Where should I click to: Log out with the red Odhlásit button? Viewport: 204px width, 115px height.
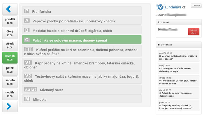pos(194,32)
